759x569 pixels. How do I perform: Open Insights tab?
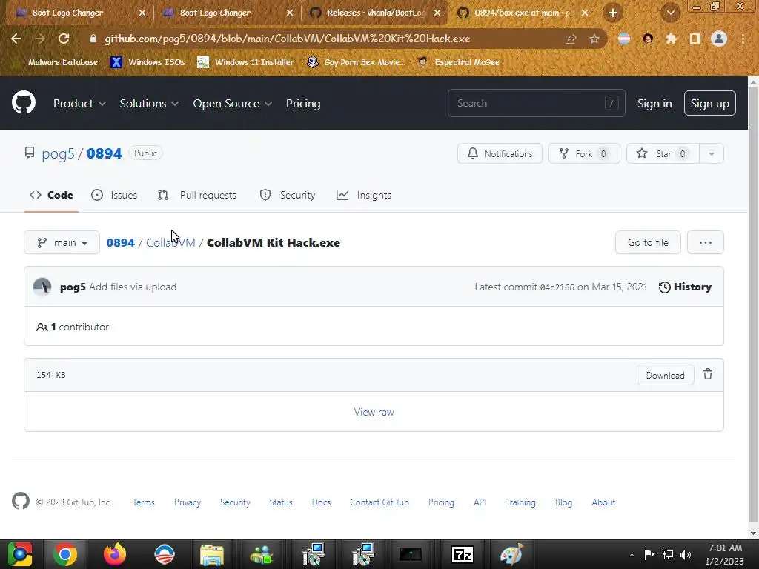pyautogui.click(x=364, y=195)
